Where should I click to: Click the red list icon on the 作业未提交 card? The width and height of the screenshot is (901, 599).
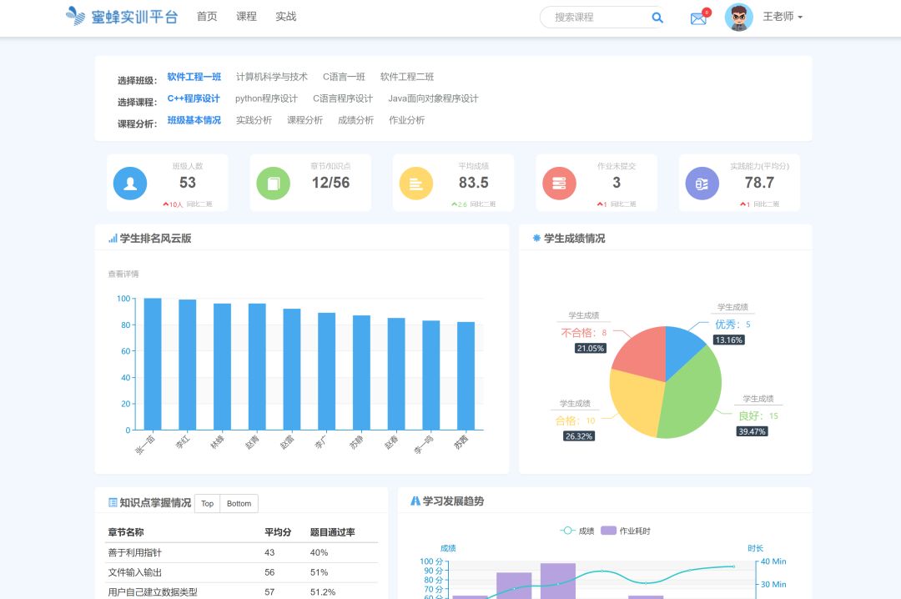click(x=559, y=182)
